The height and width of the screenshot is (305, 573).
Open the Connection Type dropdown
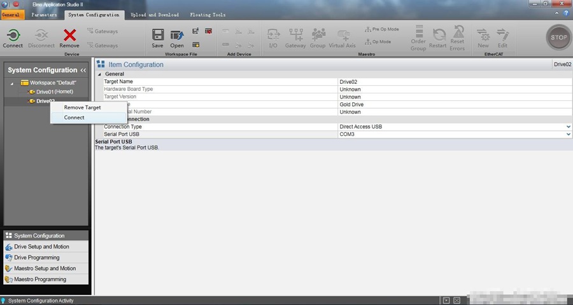click(569, 127)
